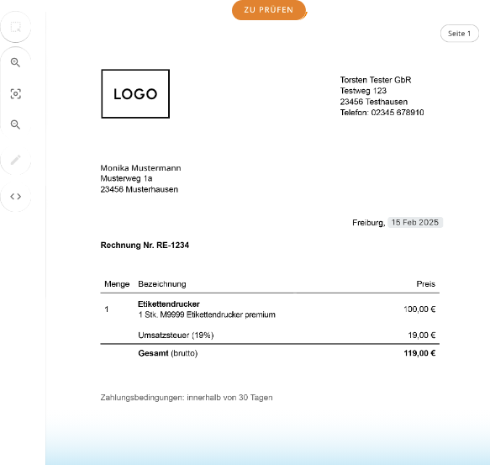Fit document to view with center-focus icon
The height and width of the screenshot is (465, 490).
coord(16,94)
